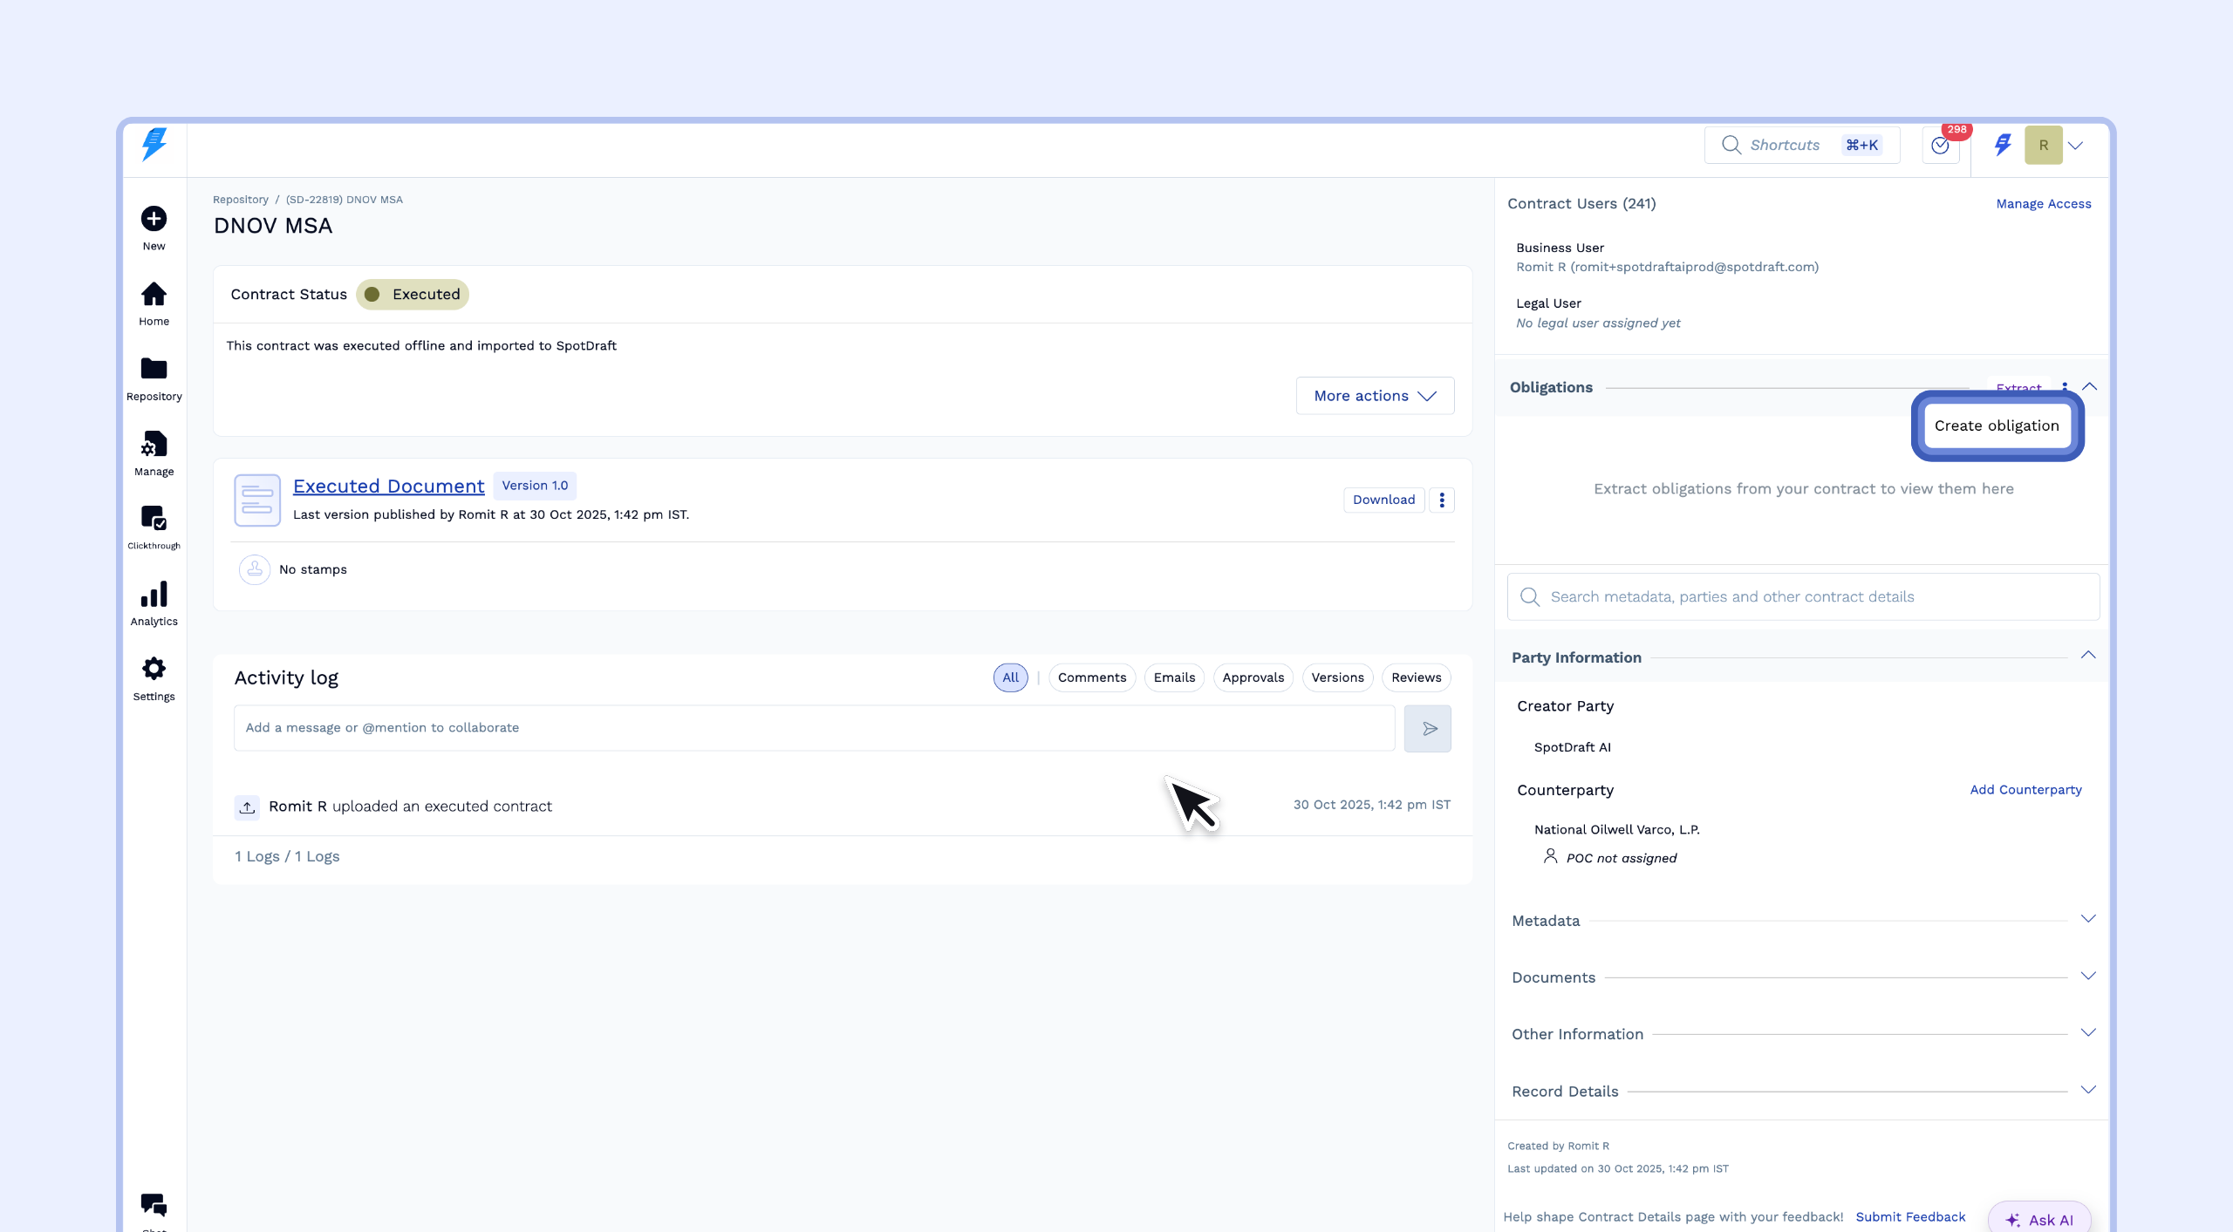Expand the Record Details section
The width and height of the screenshot is (2233, 1232).
pyautogui.click(x=2087, y=1090)
